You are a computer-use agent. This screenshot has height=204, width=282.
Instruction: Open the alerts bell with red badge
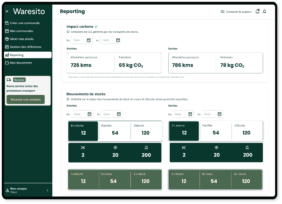(258, 11)
